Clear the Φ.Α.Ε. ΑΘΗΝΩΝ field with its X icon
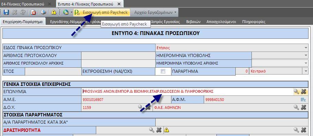313x136 pixels. tap(303, 107)
